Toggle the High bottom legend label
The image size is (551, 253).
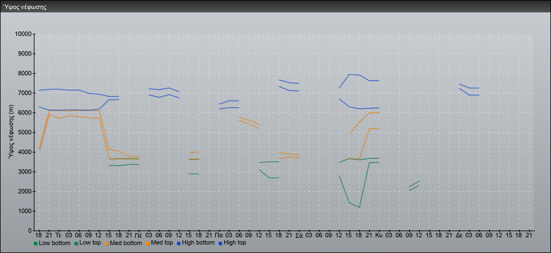click(x=198, y=243)
